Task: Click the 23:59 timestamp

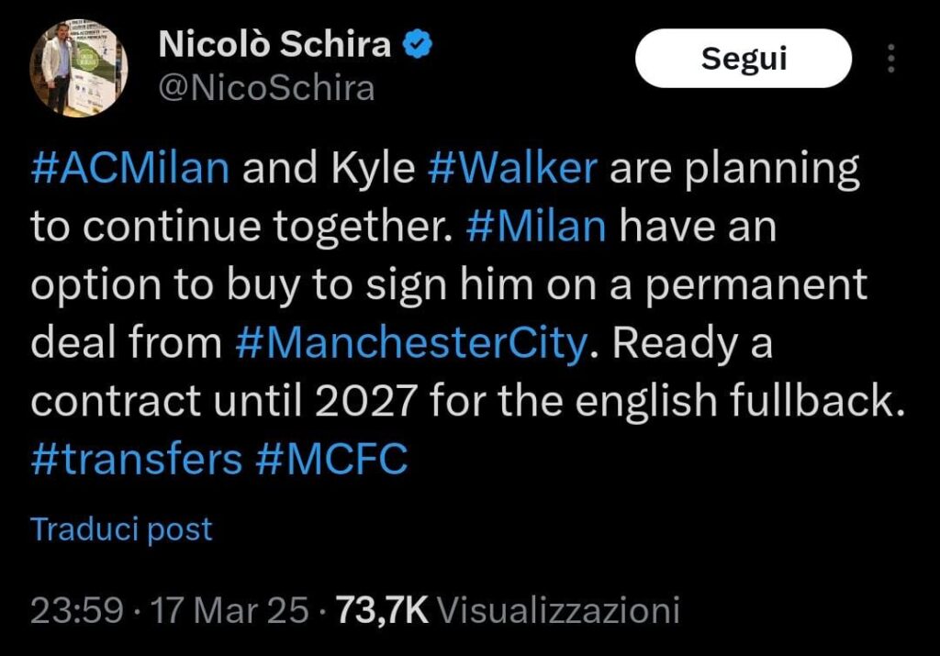Action: 76,610
